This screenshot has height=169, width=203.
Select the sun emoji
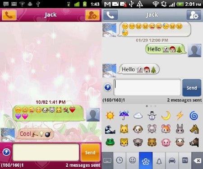click(110, 116)
